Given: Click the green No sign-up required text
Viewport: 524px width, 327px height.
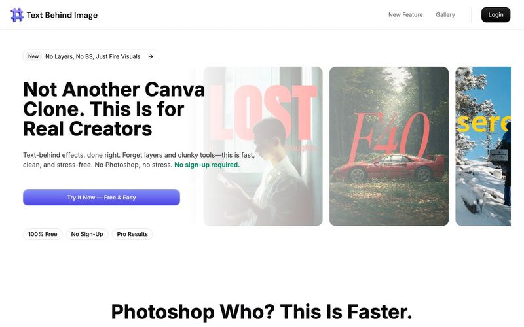Looking at the screenshot, I should [x=207, y=165].
